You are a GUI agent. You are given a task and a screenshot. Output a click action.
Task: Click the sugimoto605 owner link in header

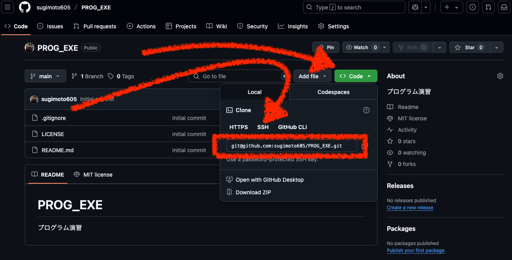click(x=54, y=7)
